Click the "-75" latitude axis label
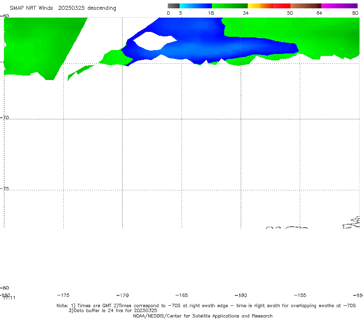The image size is (363, 319). coord(4,188)
